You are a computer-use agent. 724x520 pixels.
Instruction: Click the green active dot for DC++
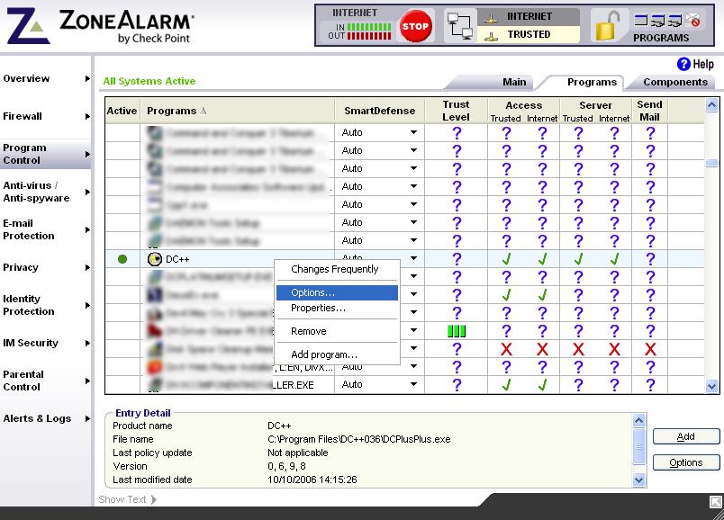click(x=122, y=259)
